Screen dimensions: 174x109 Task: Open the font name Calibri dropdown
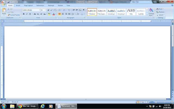click(39, 10)
